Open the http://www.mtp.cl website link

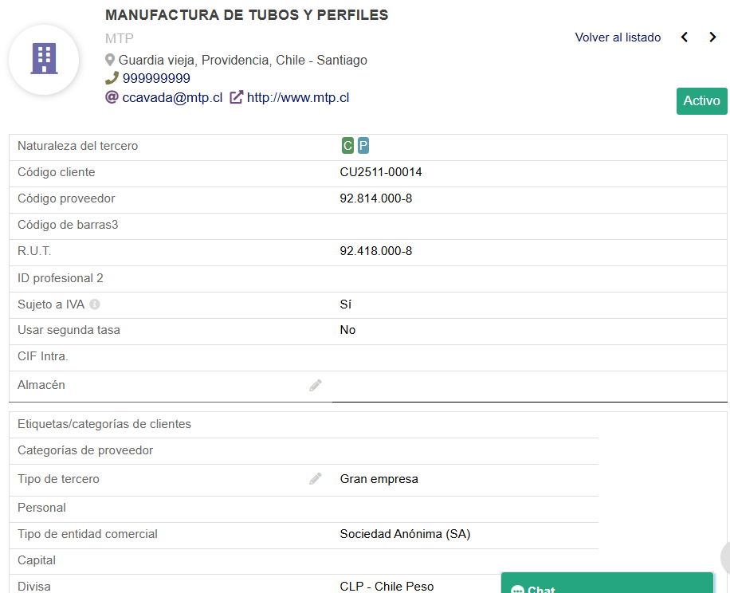coord(297,97)
